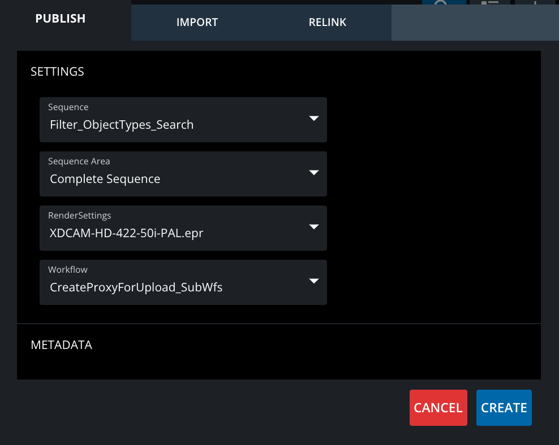Open dropdown showing Filter_ObjectTypes_Search
Image resolution: width=559 pixels, height=445 pixels.
(170, 125)
